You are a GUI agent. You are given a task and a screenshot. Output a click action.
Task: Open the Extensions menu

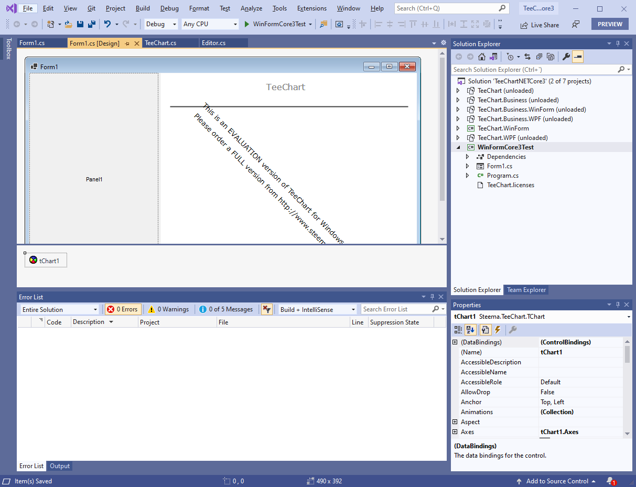pos(312,8)
